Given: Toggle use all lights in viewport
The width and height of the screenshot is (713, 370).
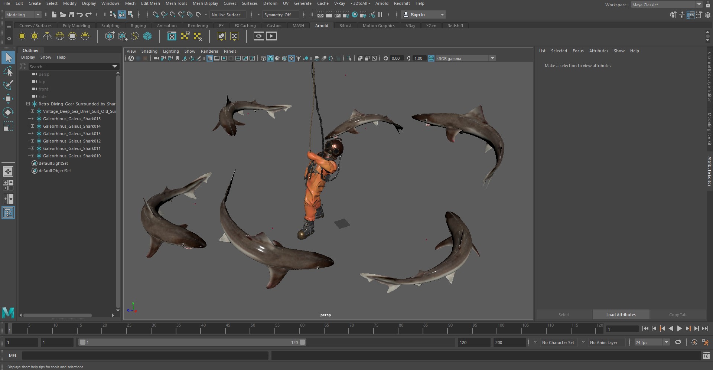Looking at the screenshot, I should pos(299,58).
